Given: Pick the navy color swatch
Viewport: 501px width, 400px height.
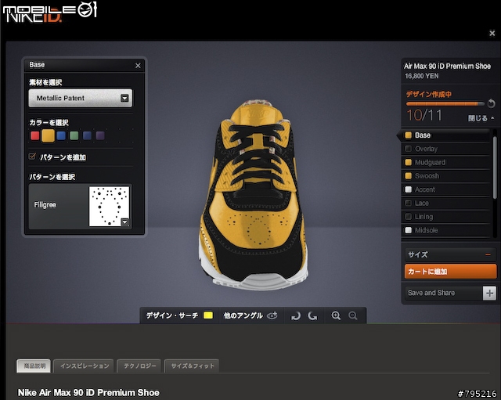Looking at the screenshot, I should coord(87,135).
